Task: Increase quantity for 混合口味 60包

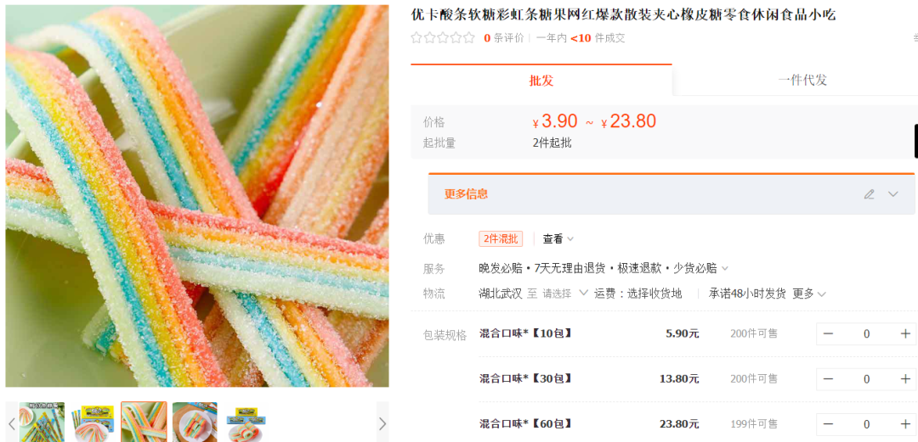Action: (x=905, y=424)
